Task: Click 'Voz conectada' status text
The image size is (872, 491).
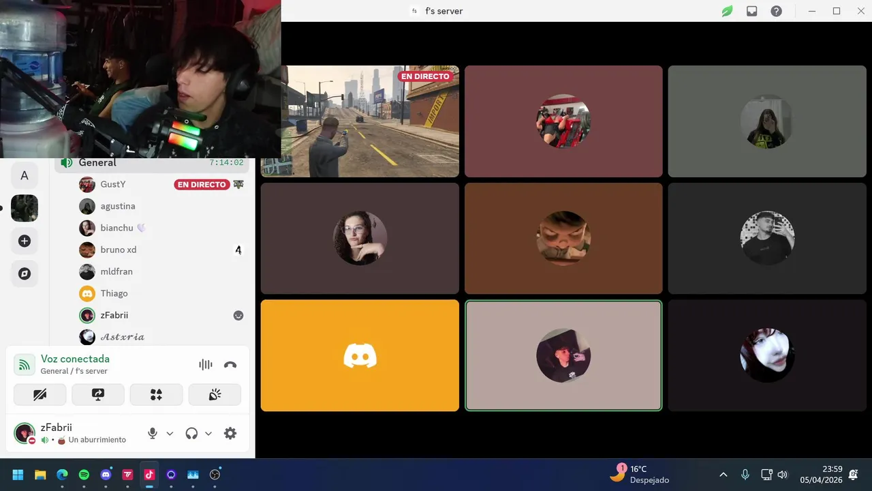Action: coord(75,359)
